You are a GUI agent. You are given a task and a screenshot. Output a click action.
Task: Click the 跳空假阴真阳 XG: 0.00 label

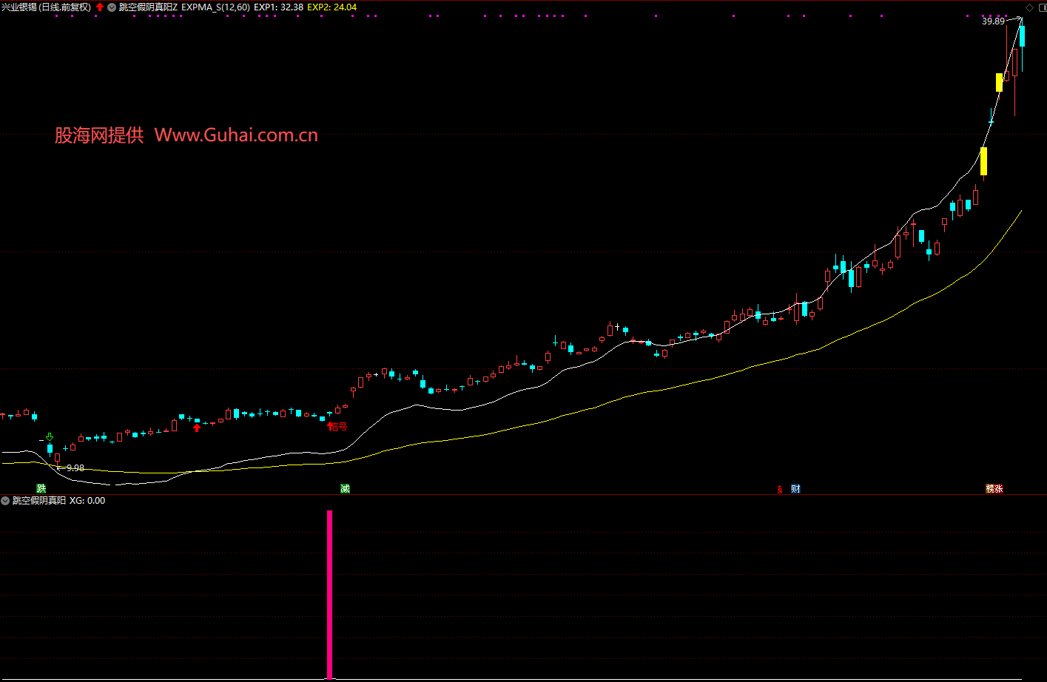tap(59, 501)
